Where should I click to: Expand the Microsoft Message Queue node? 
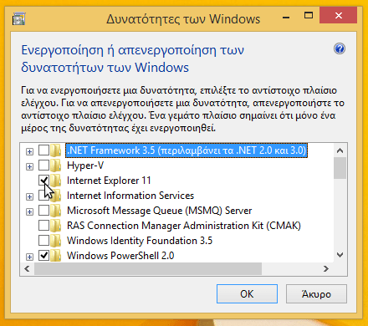[x=29, y=211]
